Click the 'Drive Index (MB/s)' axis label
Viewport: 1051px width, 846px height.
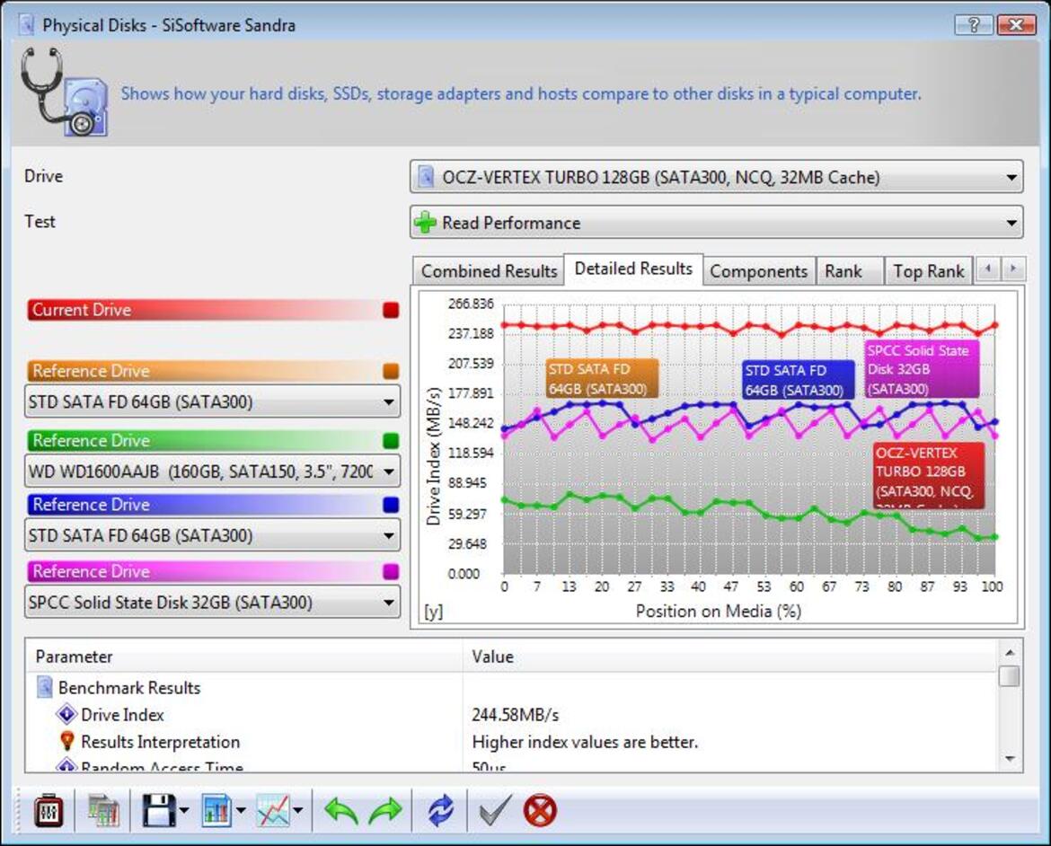(x=434, y=456)
